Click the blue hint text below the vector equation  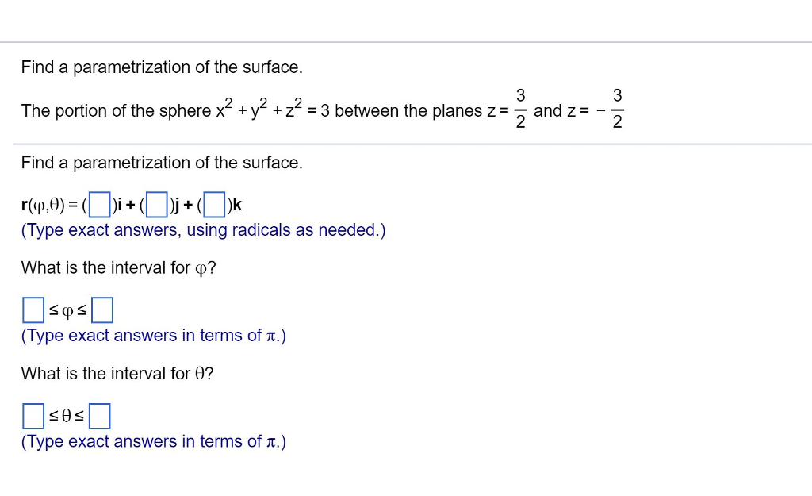[203, 230]
